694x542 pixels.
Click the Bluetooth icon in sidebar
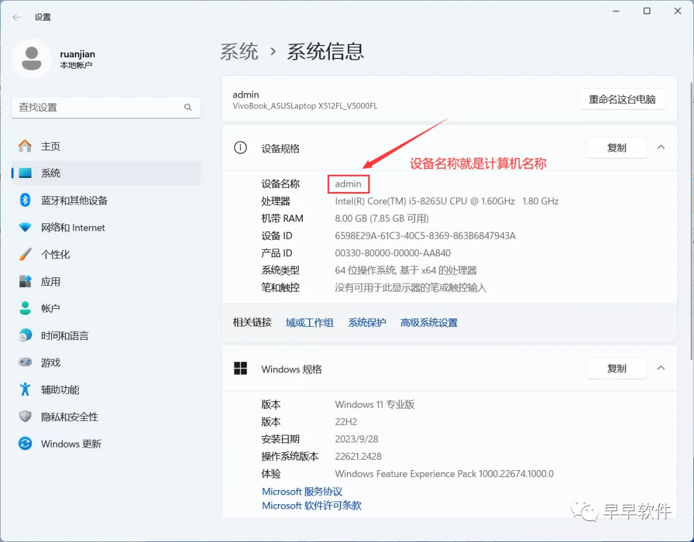pos(25,200)
